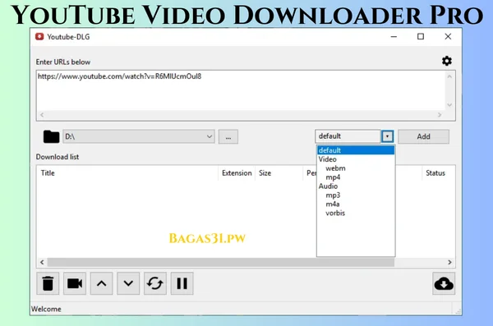Start download with cloud download icon
The width and height of the screenshot is (493, 326).
click(444, 283)
